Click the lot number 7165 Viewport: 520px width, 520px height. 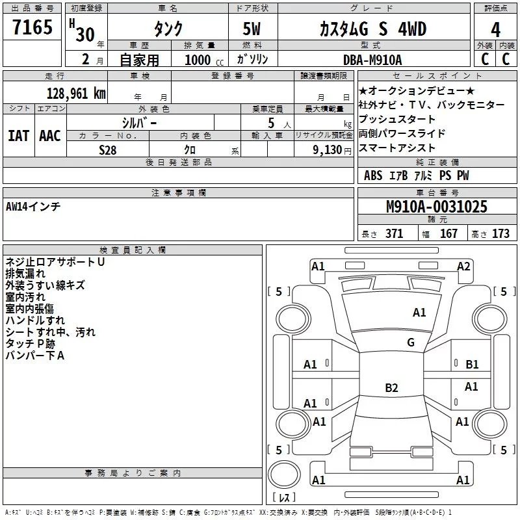coord(32,28)
